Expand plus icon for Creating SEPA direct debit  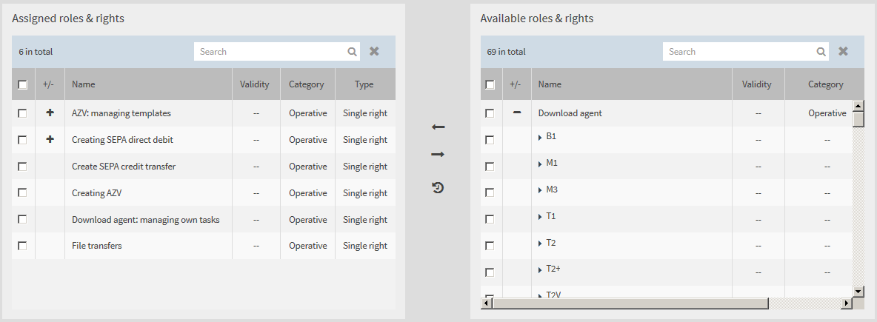[x=50, y=140]
